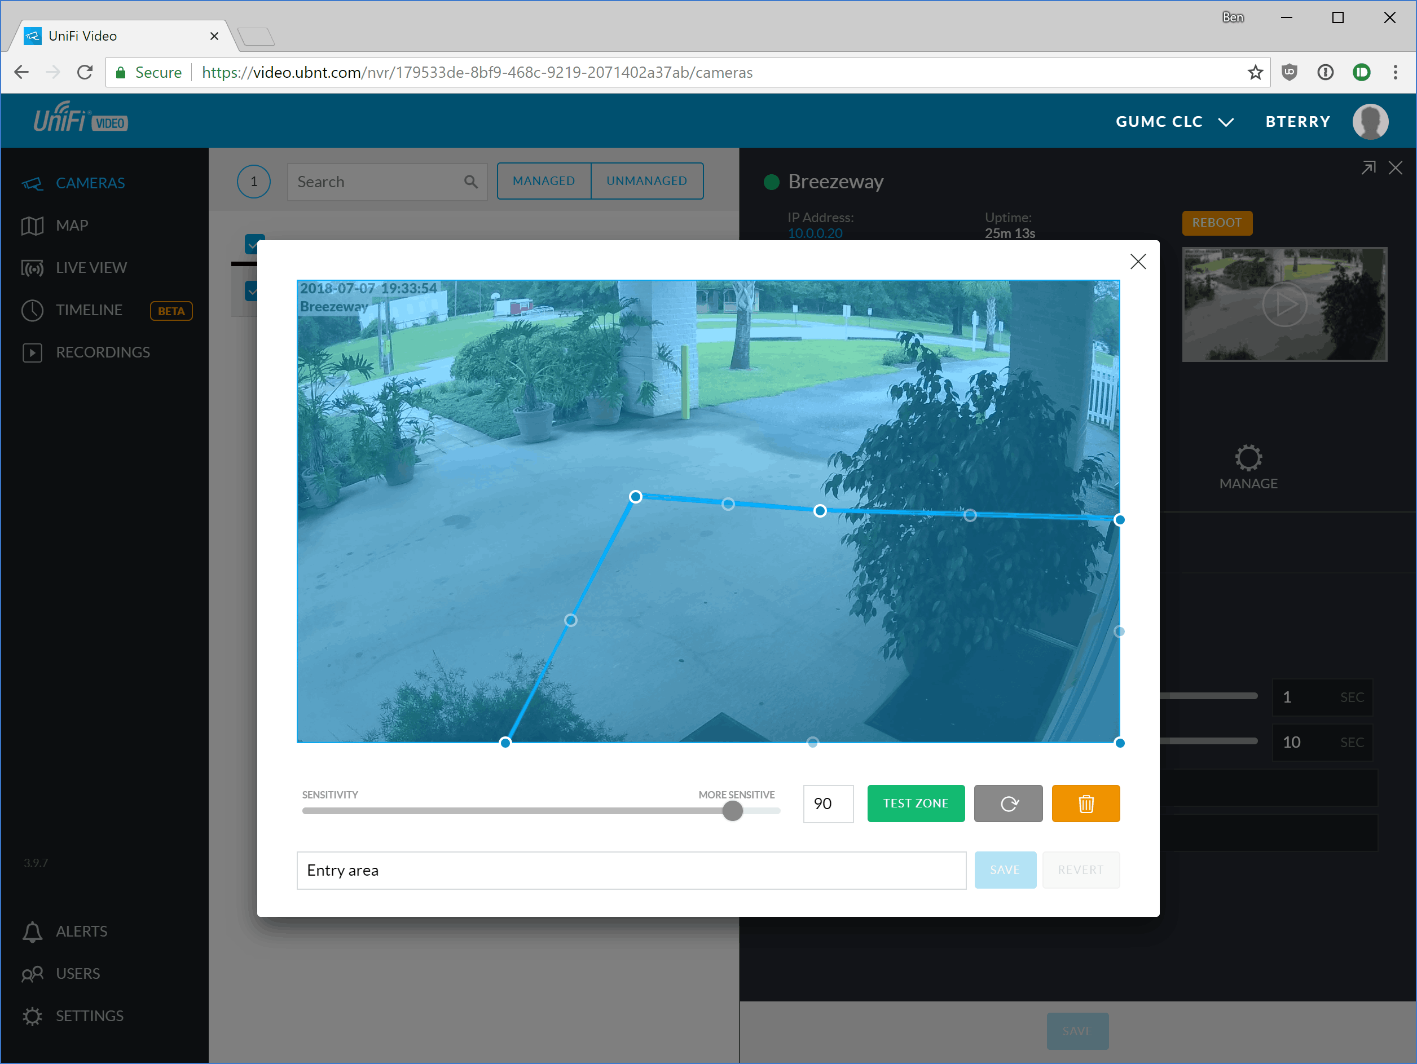1417x1064 pixels.
Task: Close the motion zone dialog
Action: click(x=1138, y=261)
